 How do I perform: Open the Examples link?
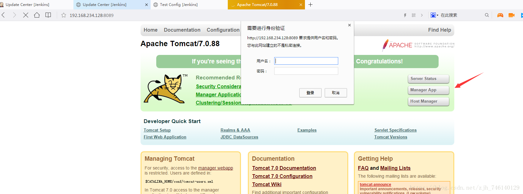click(307, 130)
